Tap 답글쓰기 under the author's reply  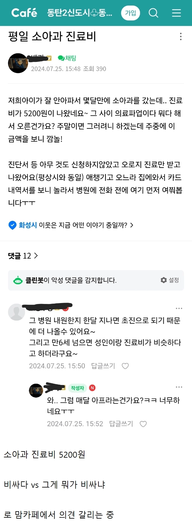(x=121, y=424)
